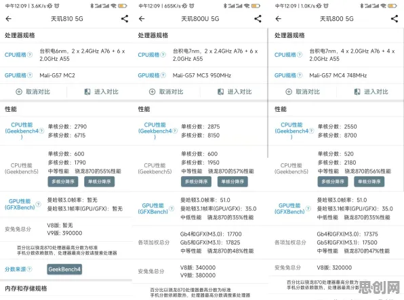Select 多核分数 8700 in 天玑800 panel
Screen dimensions: 404x300
pyautogui.click(x=338, y=135)
